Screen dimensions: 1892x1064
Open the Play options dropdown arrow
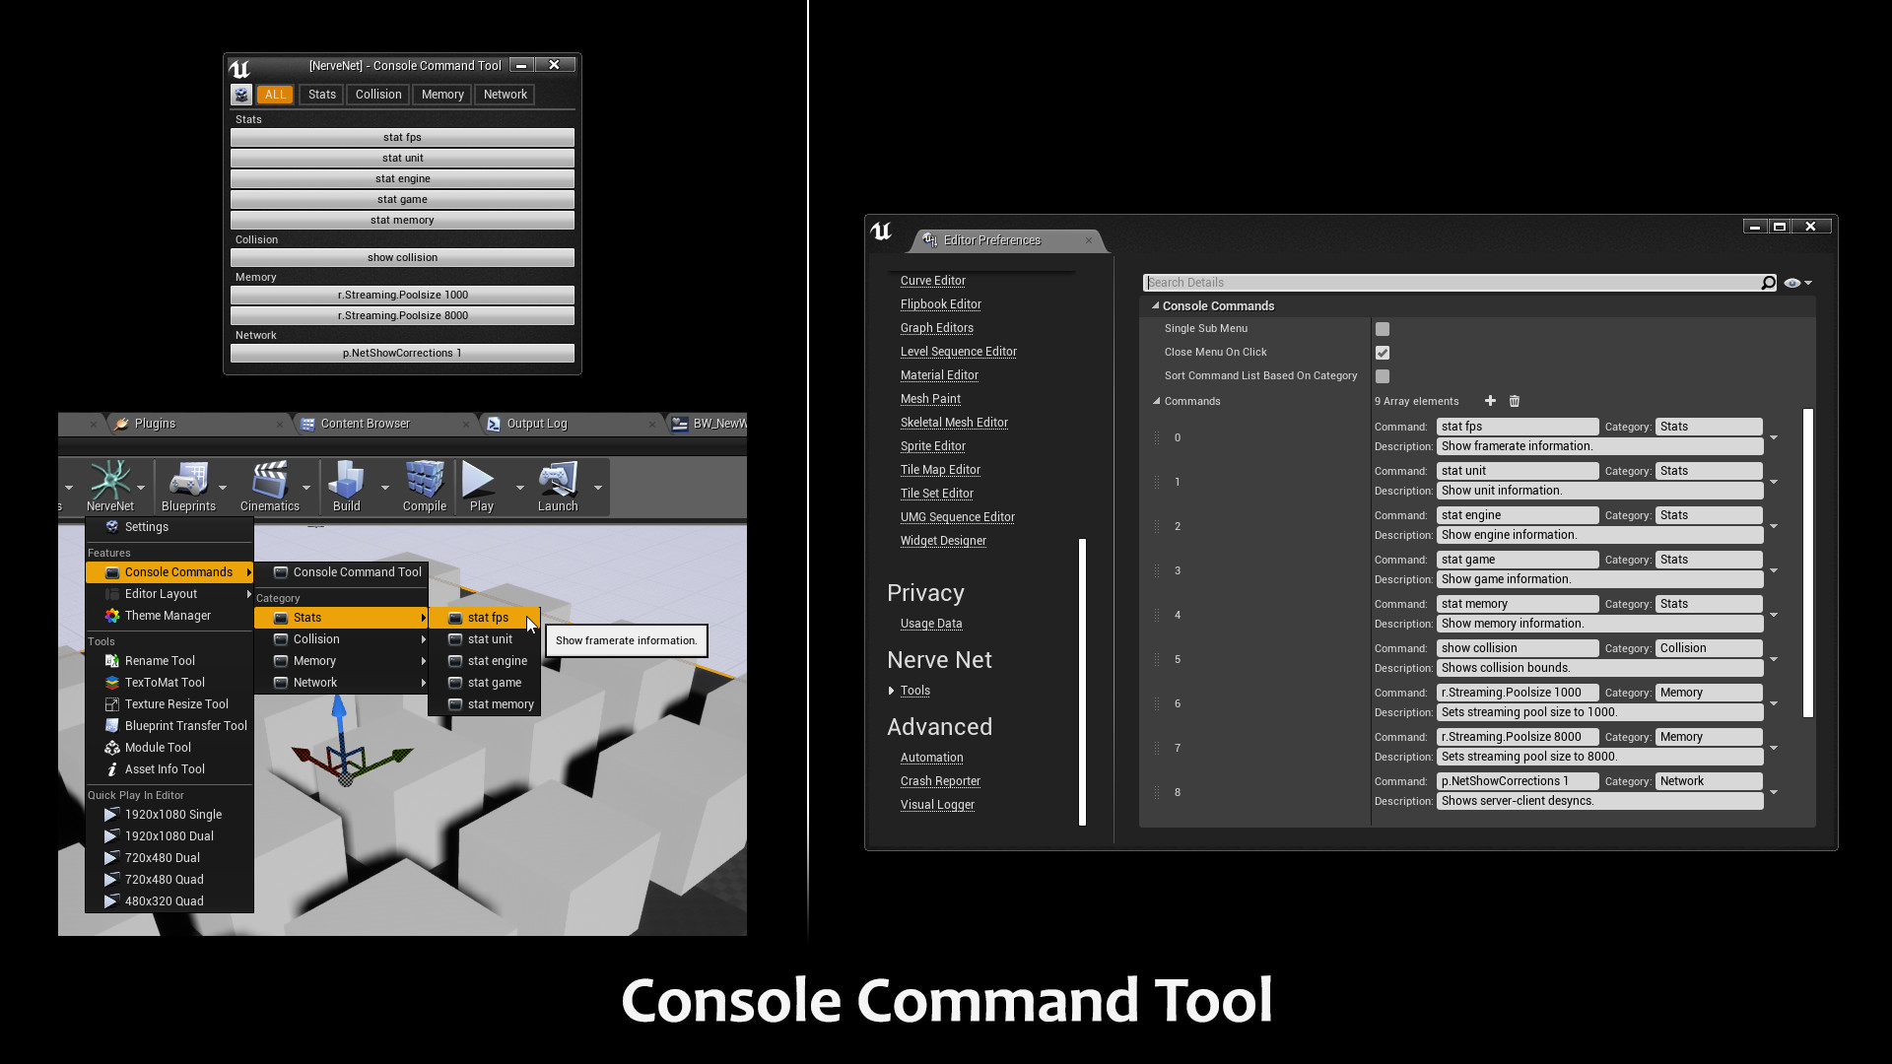(519, 487)
